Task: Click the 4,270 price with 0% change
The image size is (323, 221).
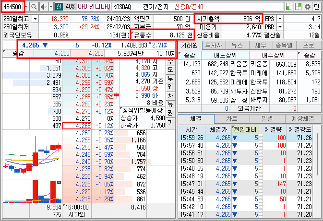Action: 83,118
